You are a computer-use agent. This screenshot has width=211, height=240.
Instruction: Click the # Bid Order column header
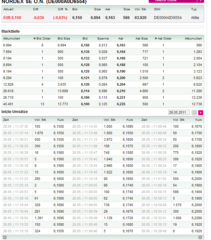tap(42, 39)
